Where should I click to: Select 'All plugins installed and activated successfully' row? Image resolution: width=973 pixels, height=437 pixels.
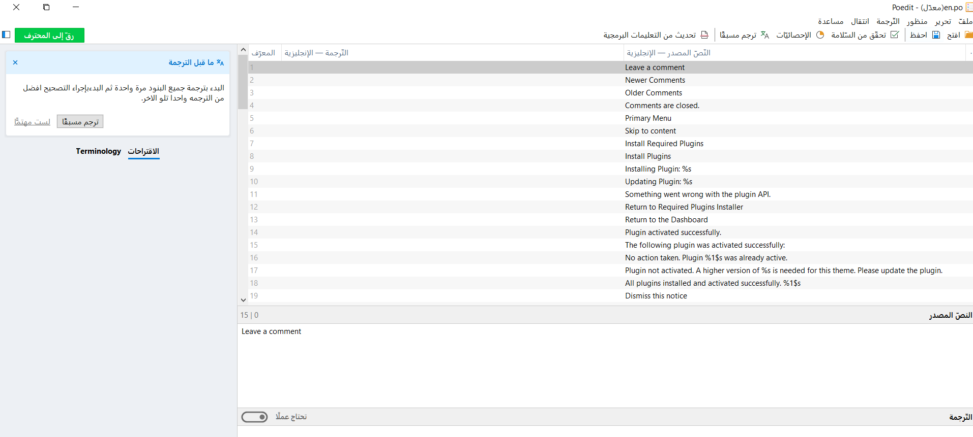coord(610,283)
